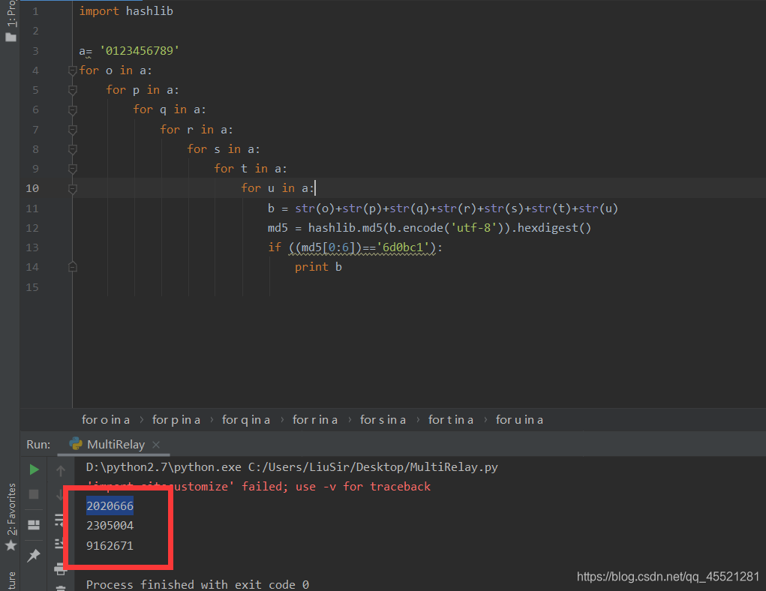Collapse the 'for r in a' block fold marker
This screenshot has height=591, width=766.
point(72,130)
